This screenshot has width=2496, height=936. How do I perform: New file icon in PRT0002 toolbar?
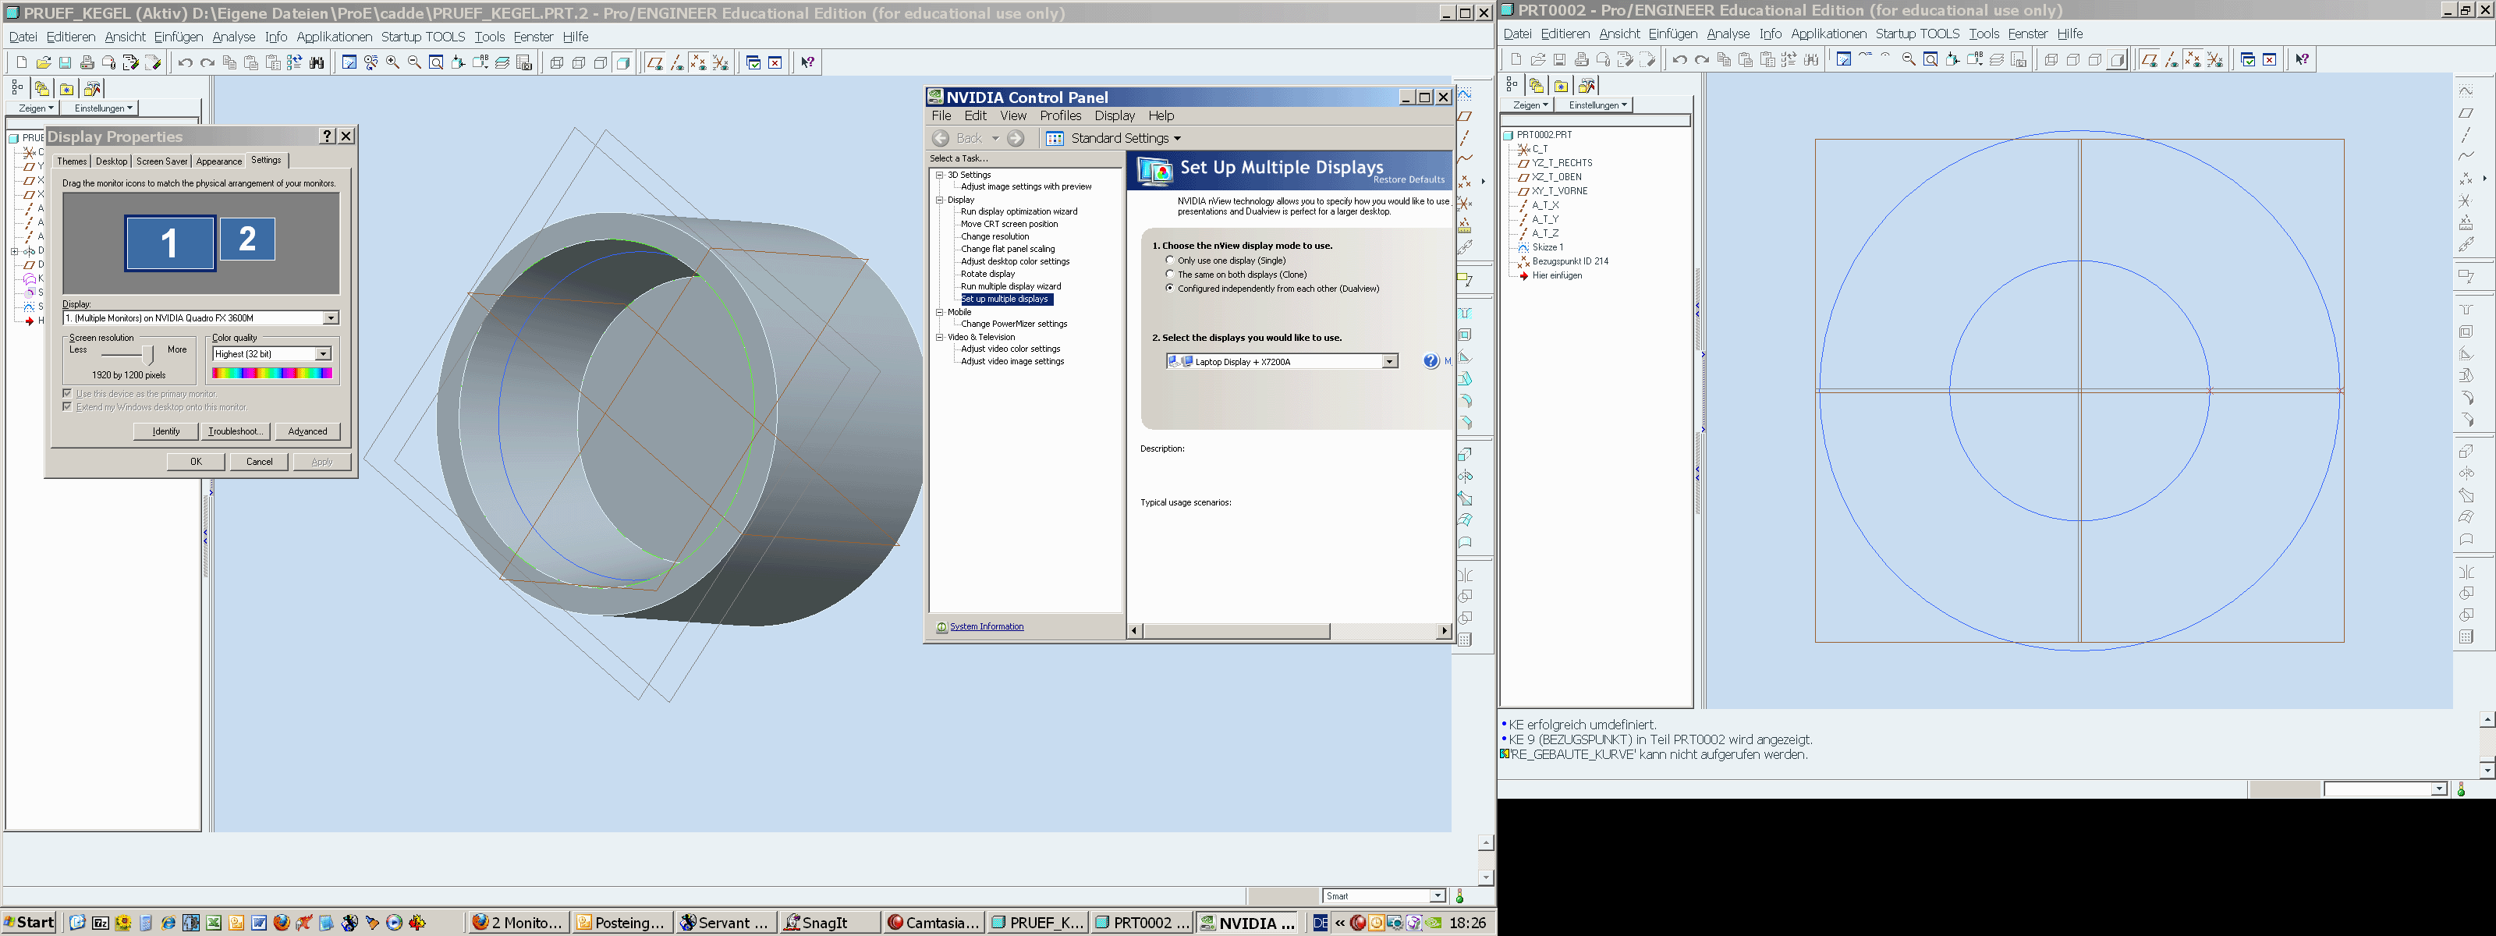(x=1516, y=60)
